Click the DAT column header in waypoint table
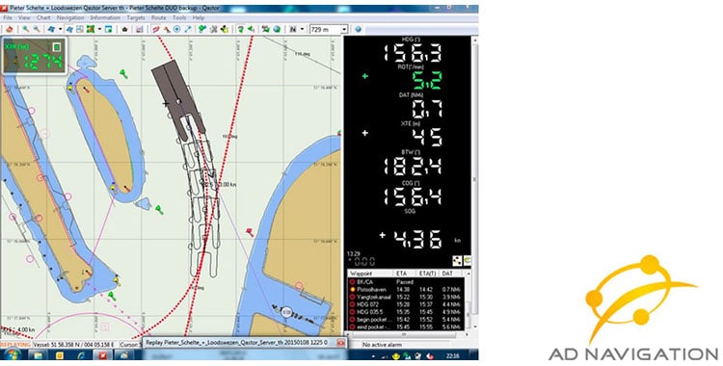Screen dimensions: 723x366 coord(450,274)
